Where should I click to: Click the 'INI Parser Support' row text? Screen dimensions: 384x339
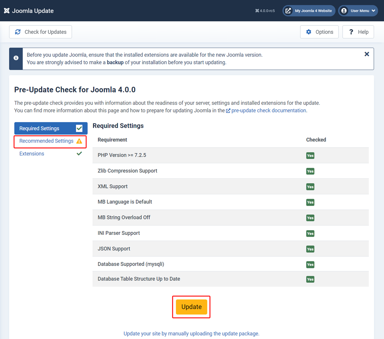[x=119, y=233]
